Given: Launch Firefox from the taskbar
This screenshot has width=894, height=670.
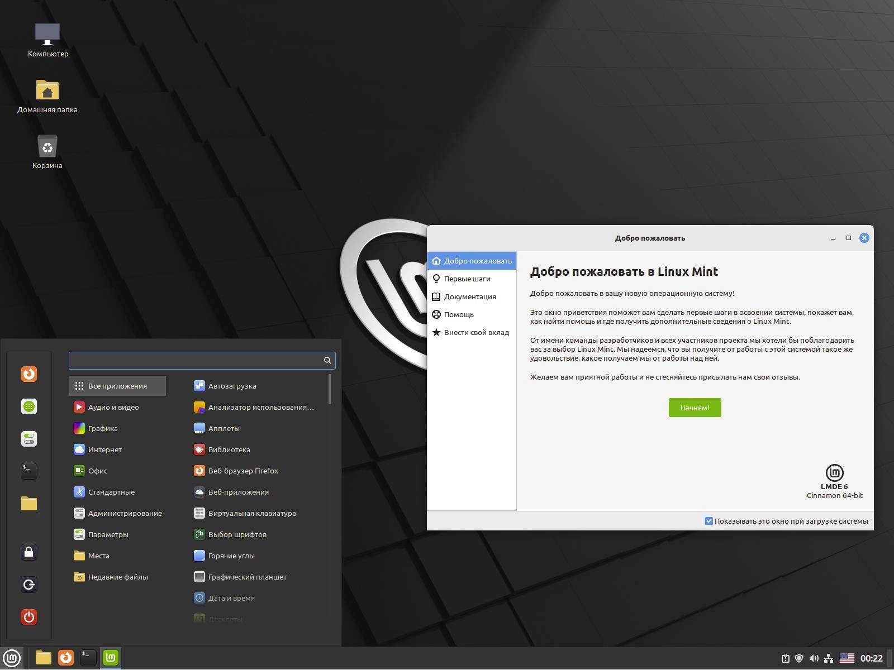Looking at the screenshot, I should click(x=66, y=658).
